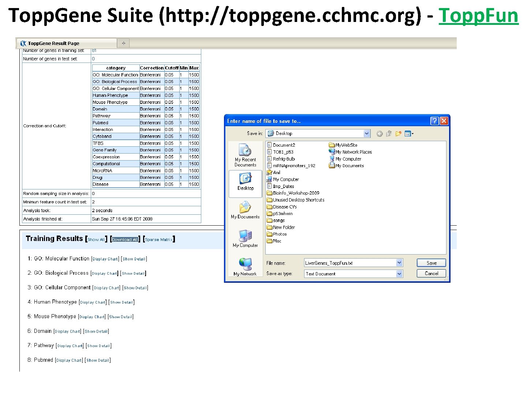Show Detail for GO: Cellular Component
Screen dimensions: 527x395
tap(135, 288)
